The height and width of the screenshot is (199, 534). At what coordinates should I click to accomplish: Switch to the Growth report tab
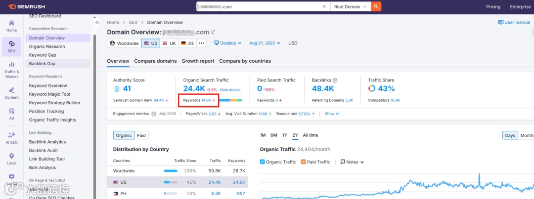point(198,61)
